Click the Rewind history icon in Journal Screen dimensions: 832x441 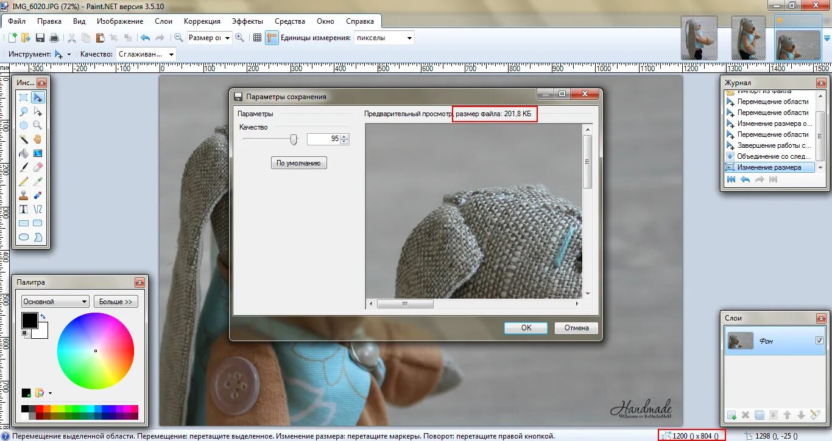[731, 179]
